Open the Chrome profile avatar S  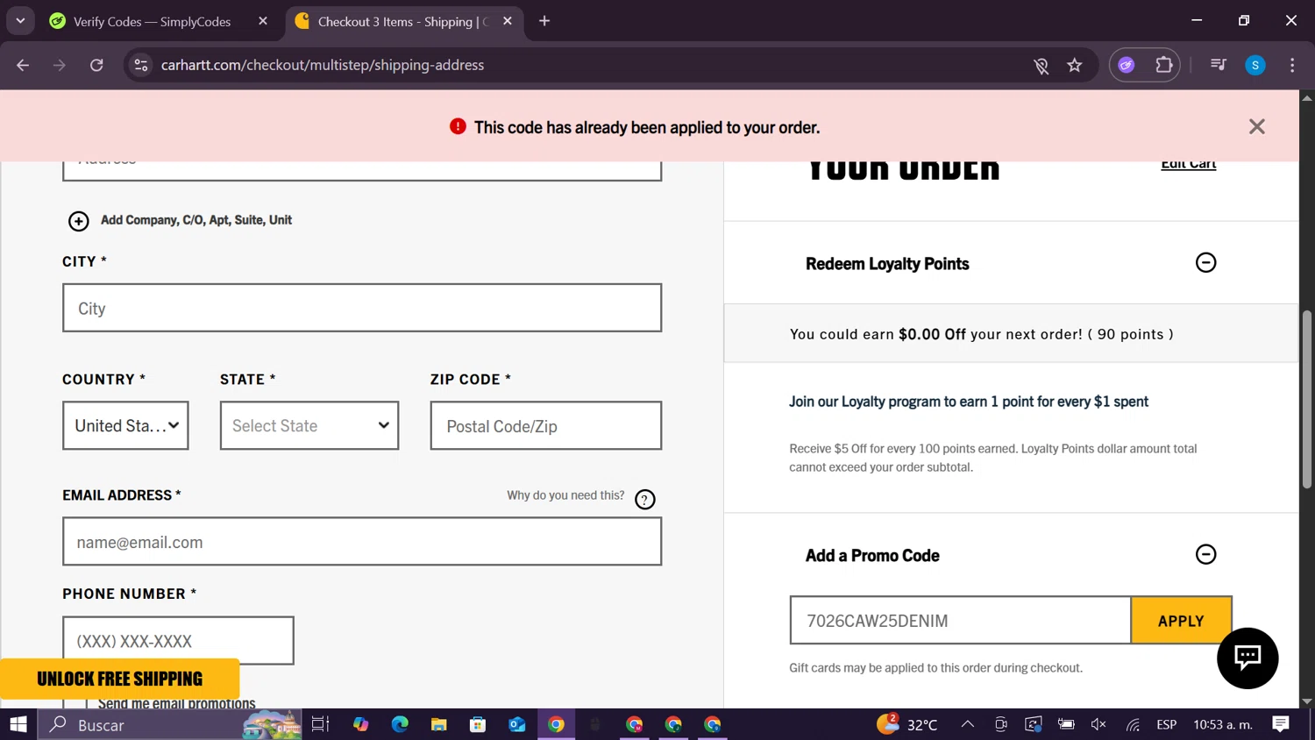coord(1255,65)
